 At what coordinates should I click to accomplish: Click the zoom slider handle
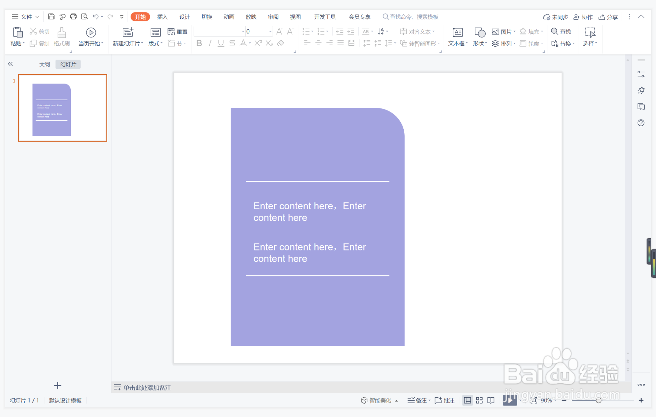pyautogui.click(x=598, y=400)
